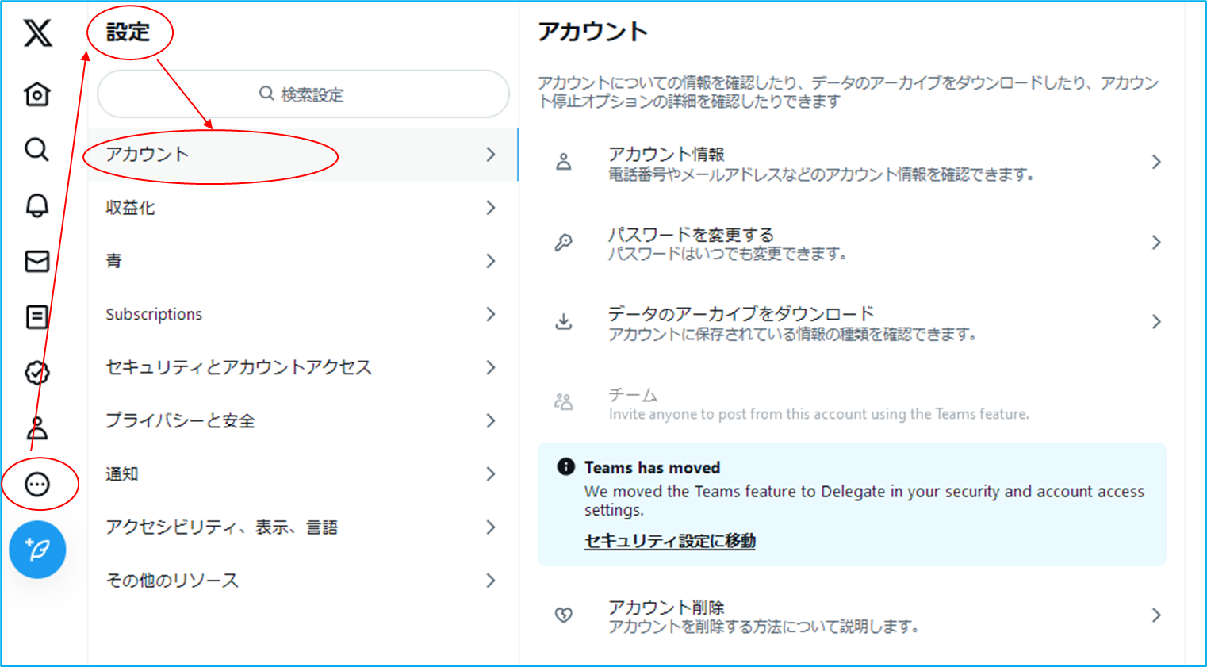
Task: Click chevron on 青 row
Action: [x=491, y=261]
